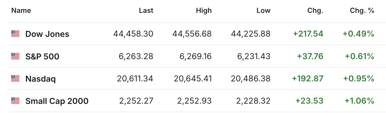386x113 pixels.
Task: Select S&P 500 high value 6,269.16
Action: pos(196,56)
